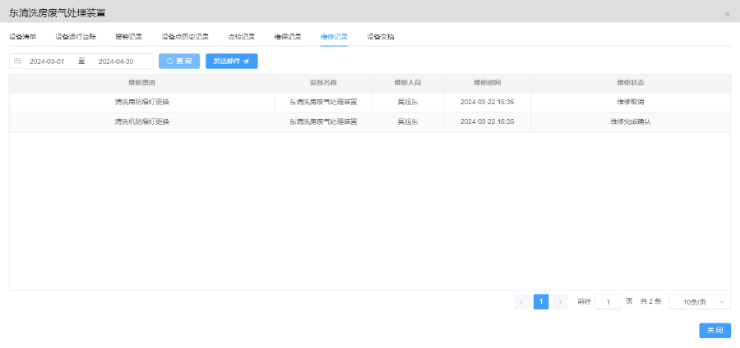
Task: Click the jump-to-page number input
Action: click(x=608, y=302)
